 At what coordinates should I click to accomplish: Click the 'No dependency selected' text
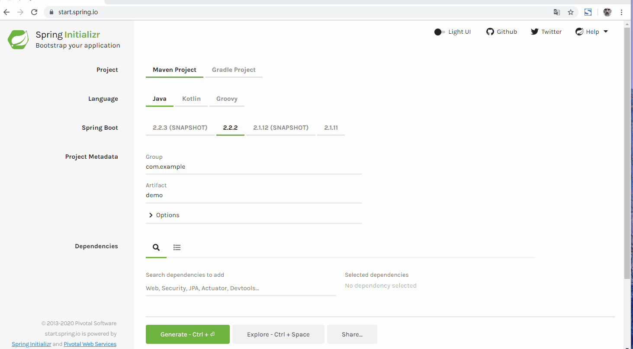coord(381,286)
